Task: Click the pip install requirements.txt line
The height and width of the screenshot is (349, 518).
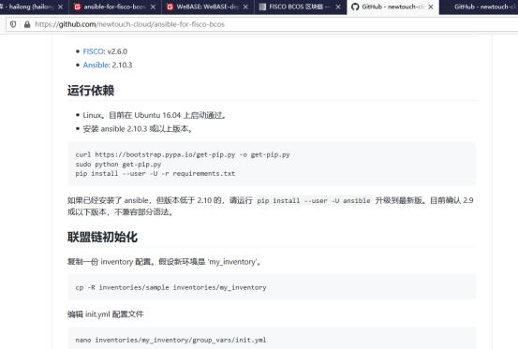Action: click(x=155, y=173)
